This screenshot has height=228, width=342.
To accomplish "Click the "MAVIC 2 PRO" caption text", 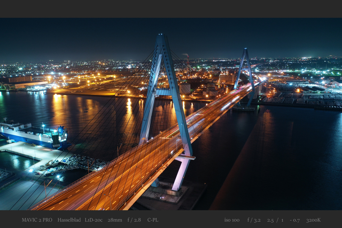I will point(37,220).
